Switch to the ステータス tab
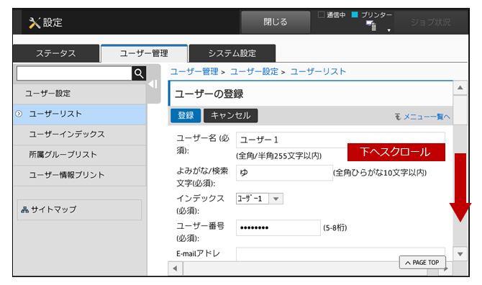 56,53
